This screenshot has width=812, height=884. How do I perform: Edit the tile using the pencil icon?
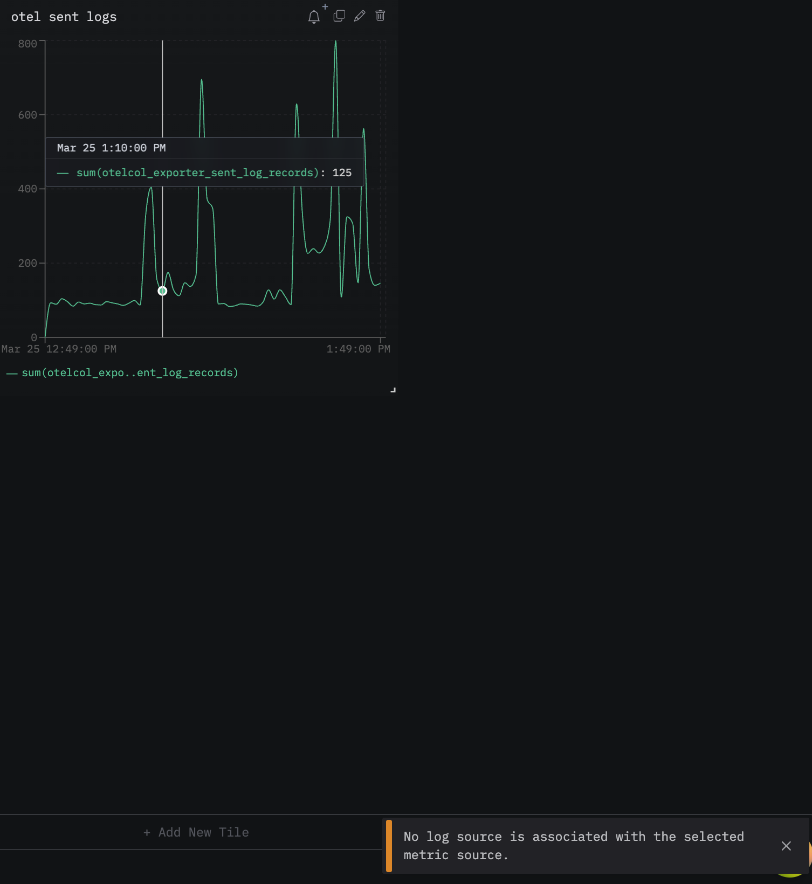coord(360,16)
